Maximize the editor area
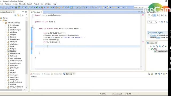The height and width of the screenshot is (96, 171). pyautogui.click(x=142, y=12)
